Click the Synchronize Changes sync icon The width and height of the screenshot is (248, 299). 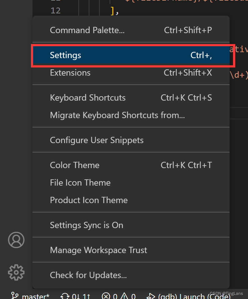coord(65,296)
